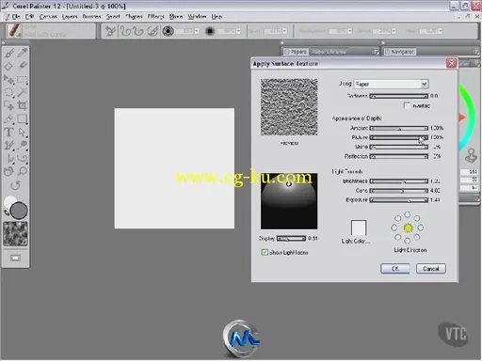Select the Shape Selection arrow tool
The height and width of the screenshot is (361, 482).
click(x=23, y=133)
